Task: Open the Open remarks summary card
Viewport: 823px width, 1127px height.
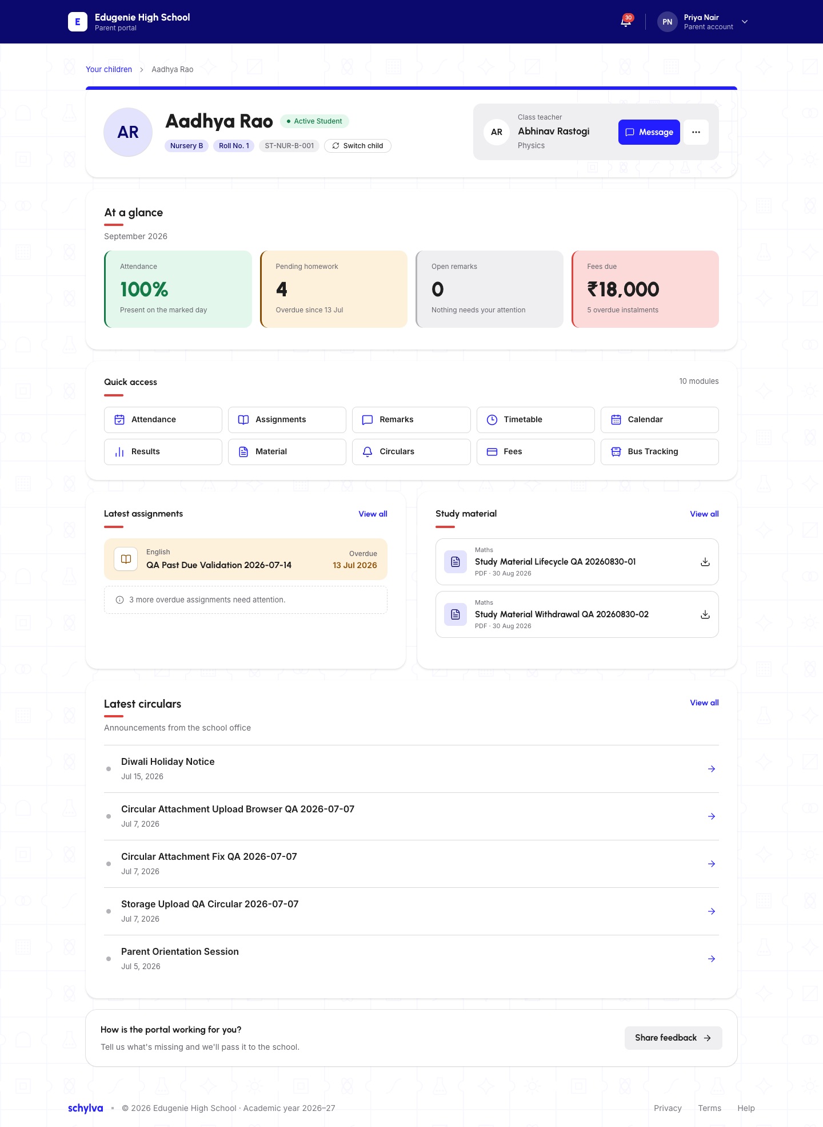Action: tap(489, 289)
